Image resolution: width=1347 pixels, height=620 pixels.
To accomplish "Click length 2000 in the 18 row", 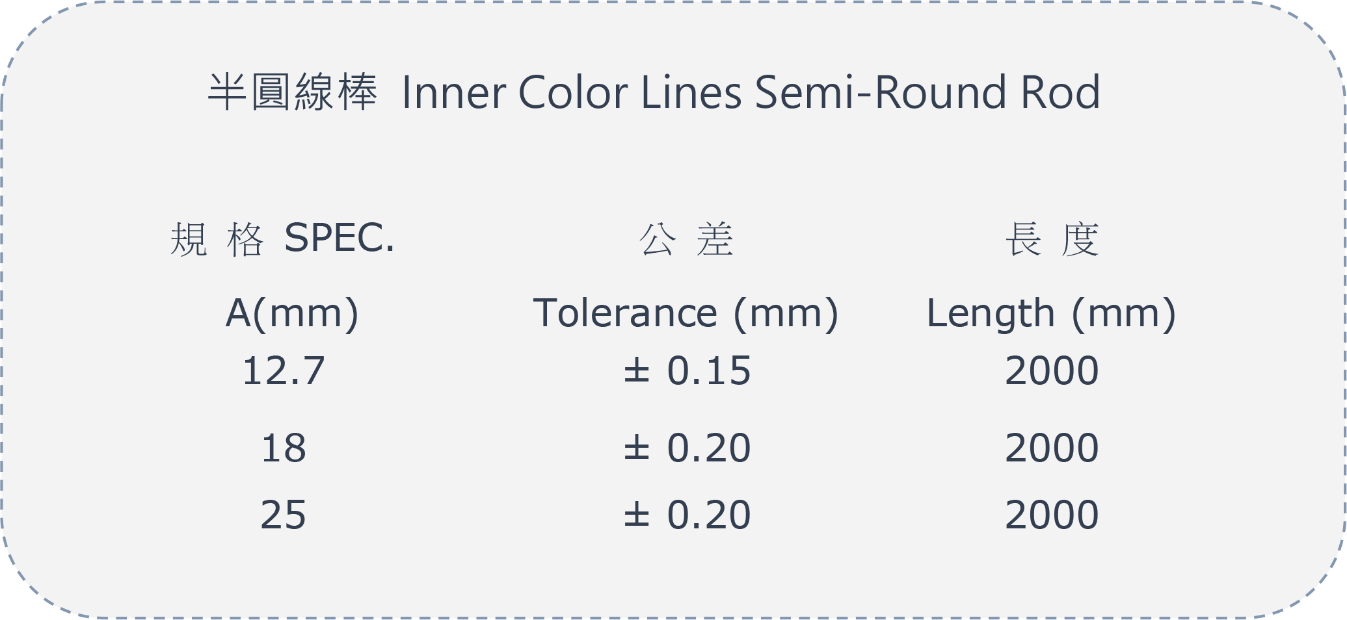I will (x=1052, y=448).
